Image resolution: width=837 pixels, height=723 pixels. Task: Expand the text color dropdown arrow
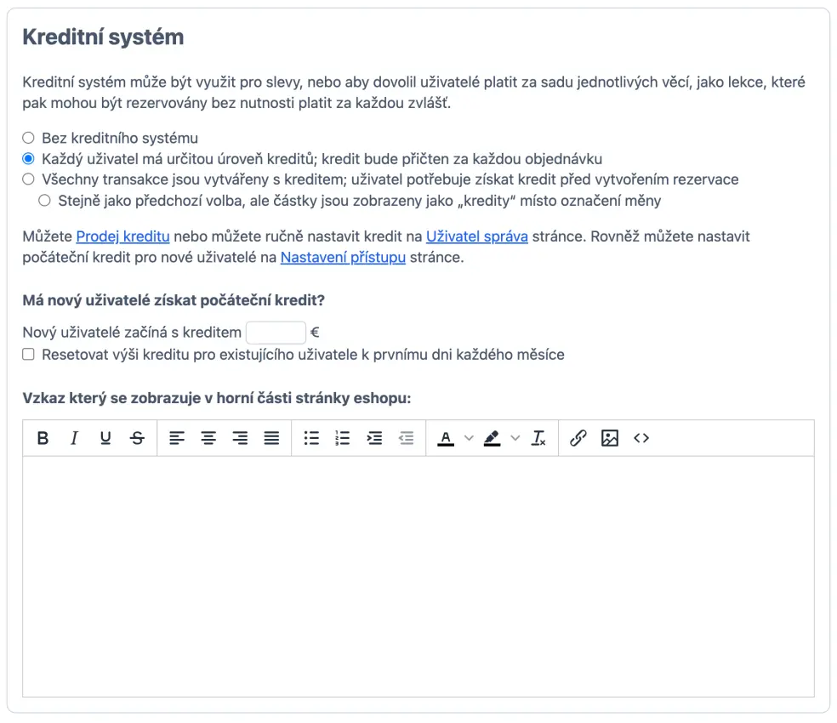(x=469, y=438)
